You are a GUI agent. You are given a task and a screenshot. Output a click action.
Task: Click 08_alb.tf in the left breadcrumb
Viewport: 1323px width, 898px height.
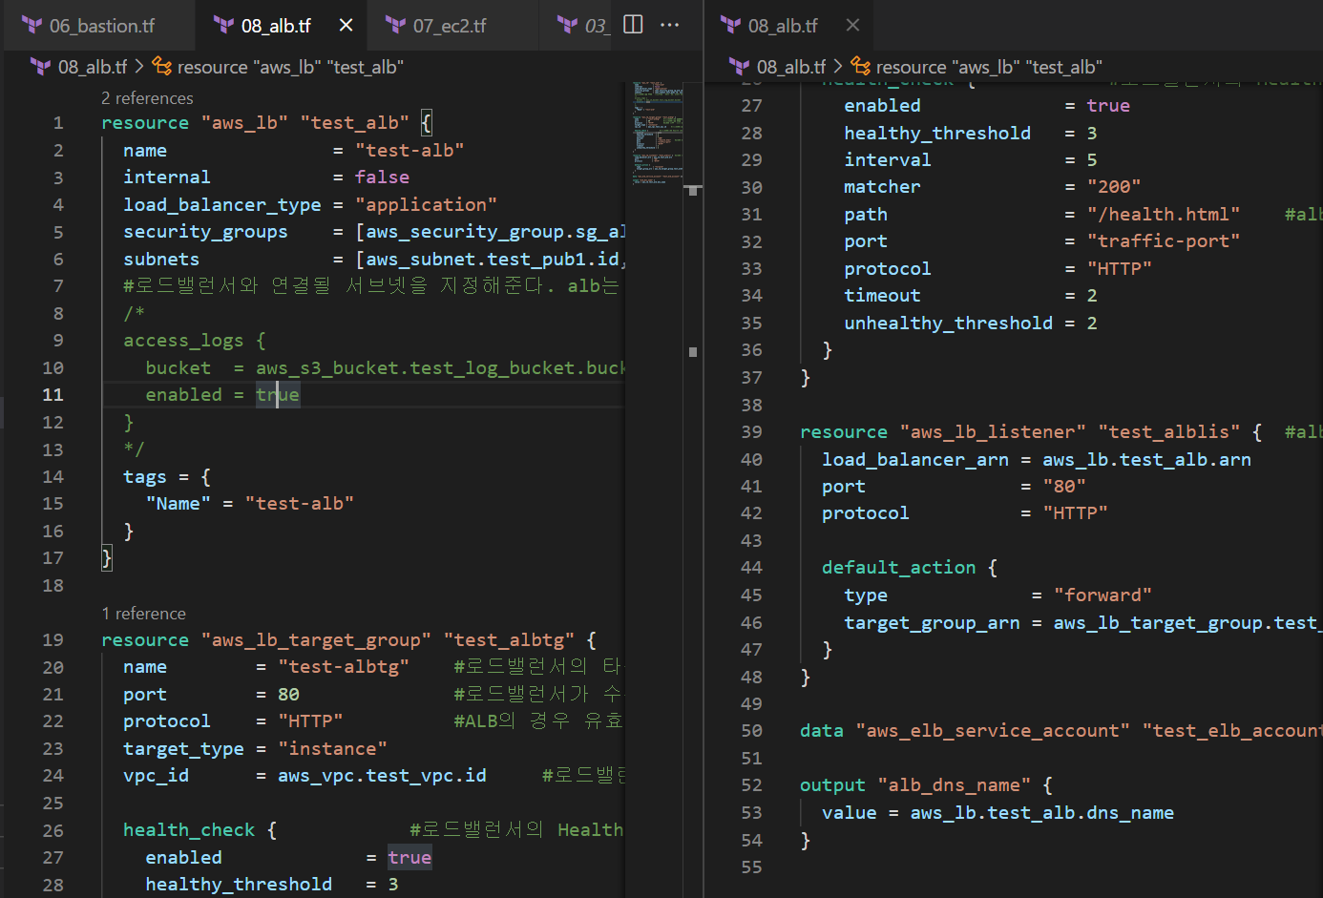(92, 67)
